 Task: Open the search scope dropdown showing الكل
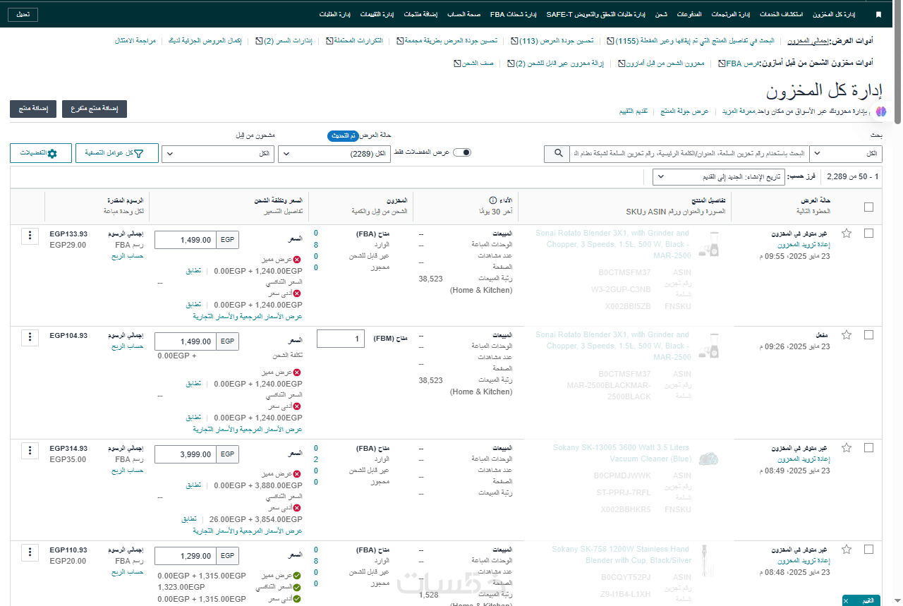(847, 153)
